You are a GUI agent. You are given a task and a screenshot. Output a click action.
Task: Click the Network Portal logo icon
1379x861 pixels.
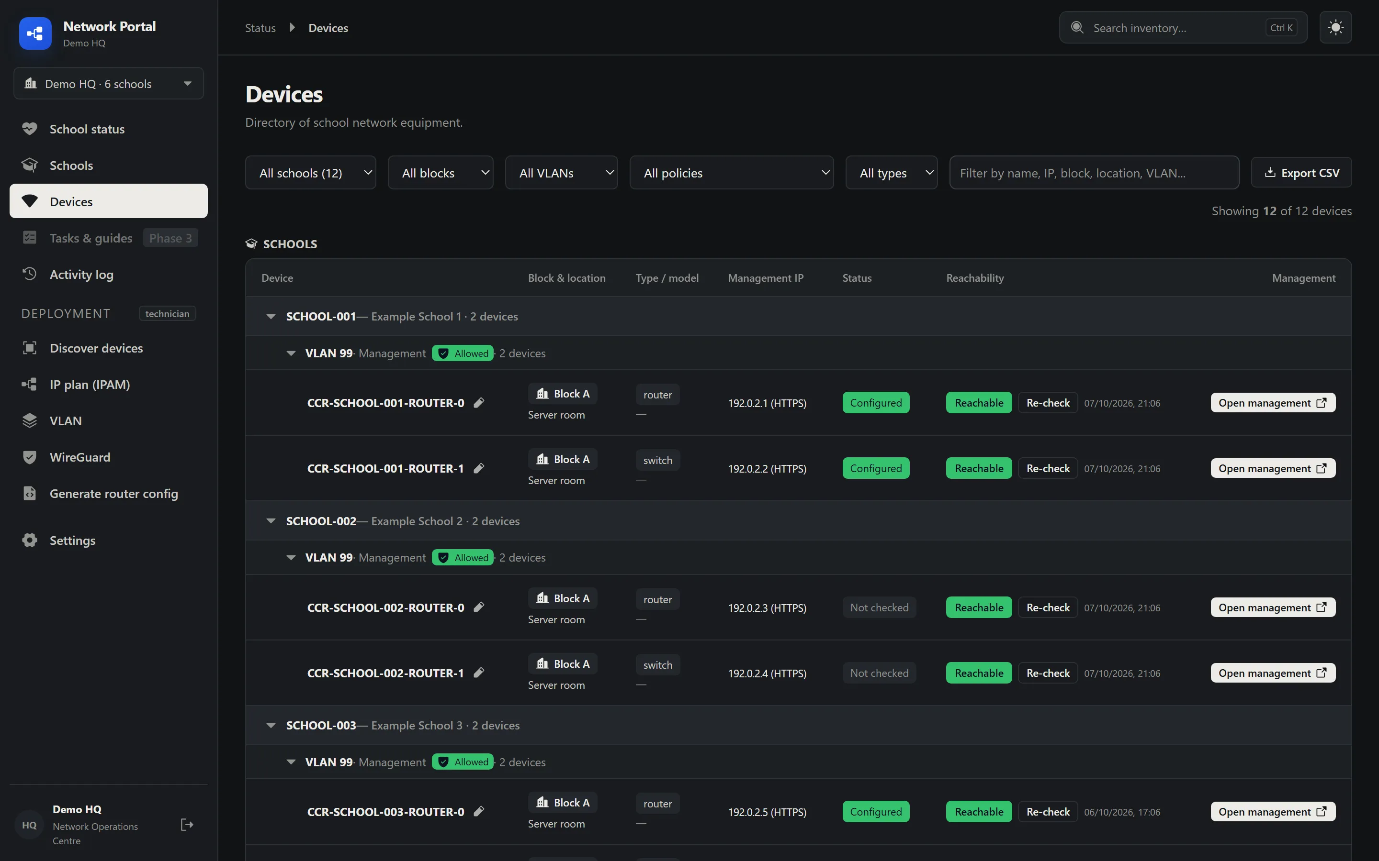[35, 33]
